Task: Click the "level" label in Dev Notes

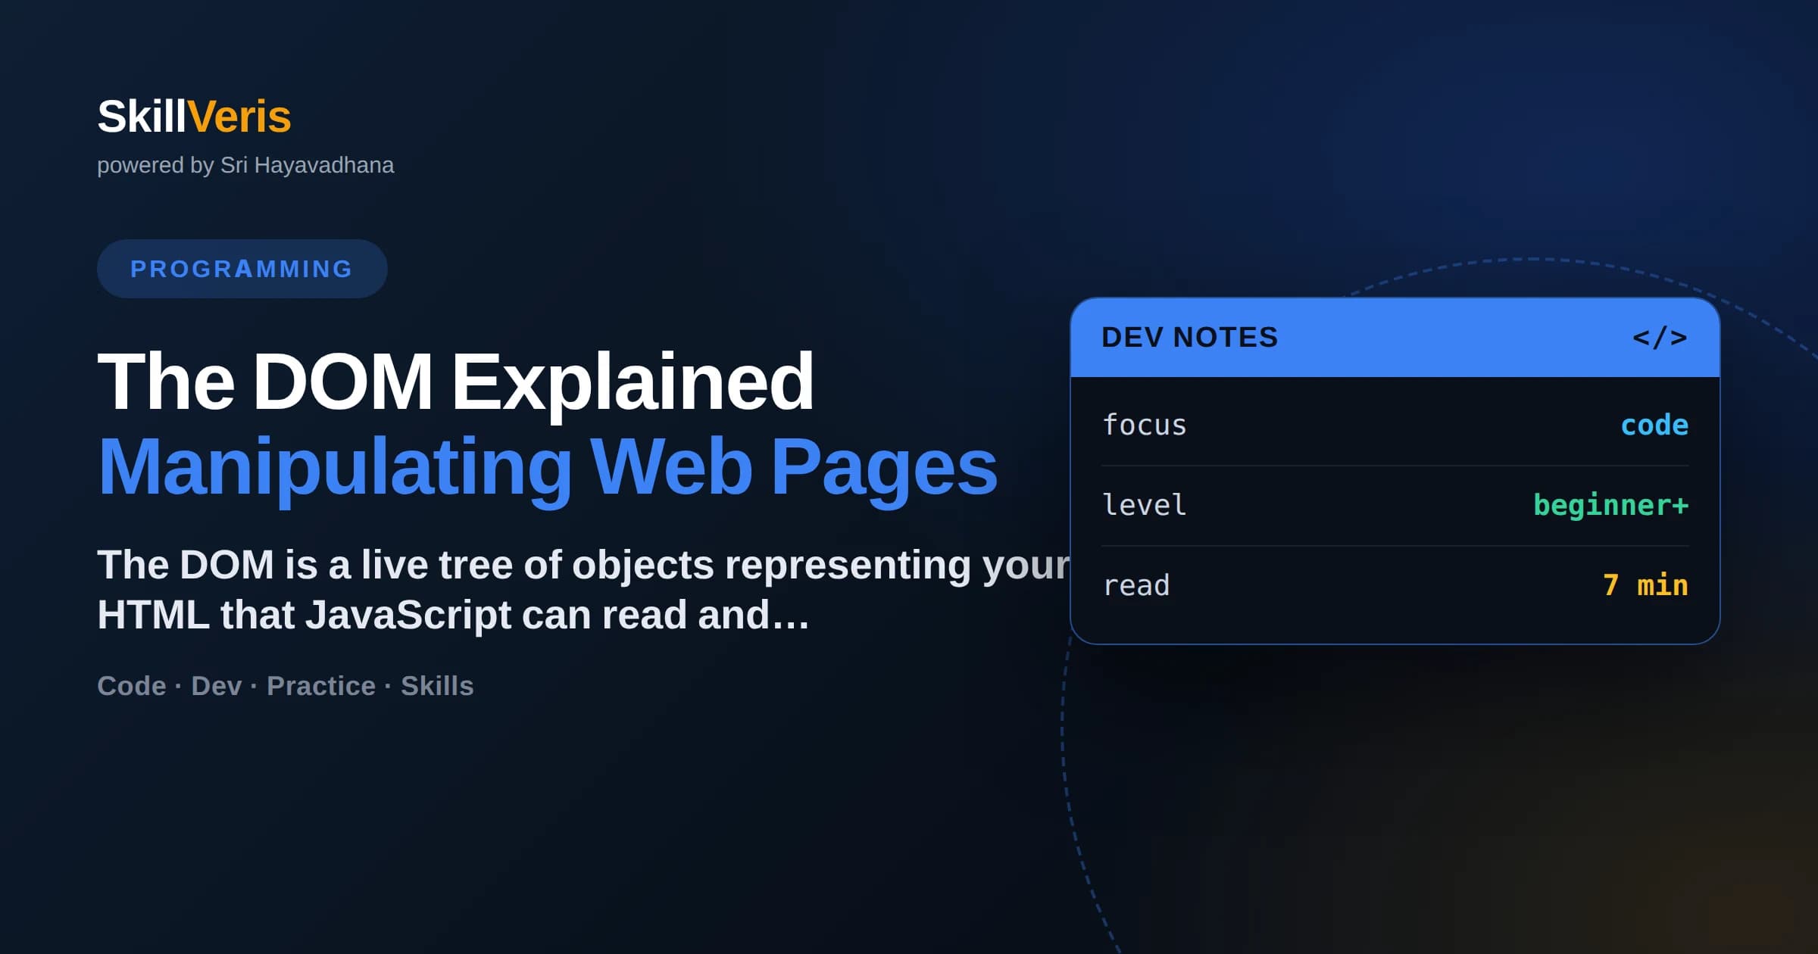Action: (x=1144, y=506)
